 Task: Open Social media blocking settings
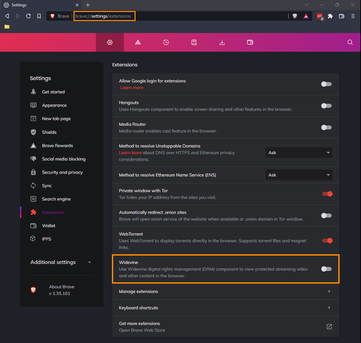pyautogui.click(x=64, y=159)
